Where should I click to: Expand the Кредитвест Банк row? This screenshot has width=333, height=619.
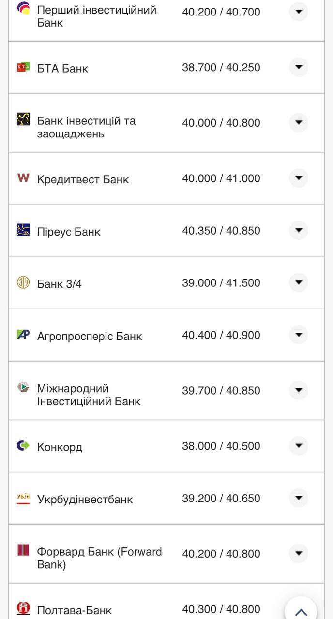tap(299, 178)
